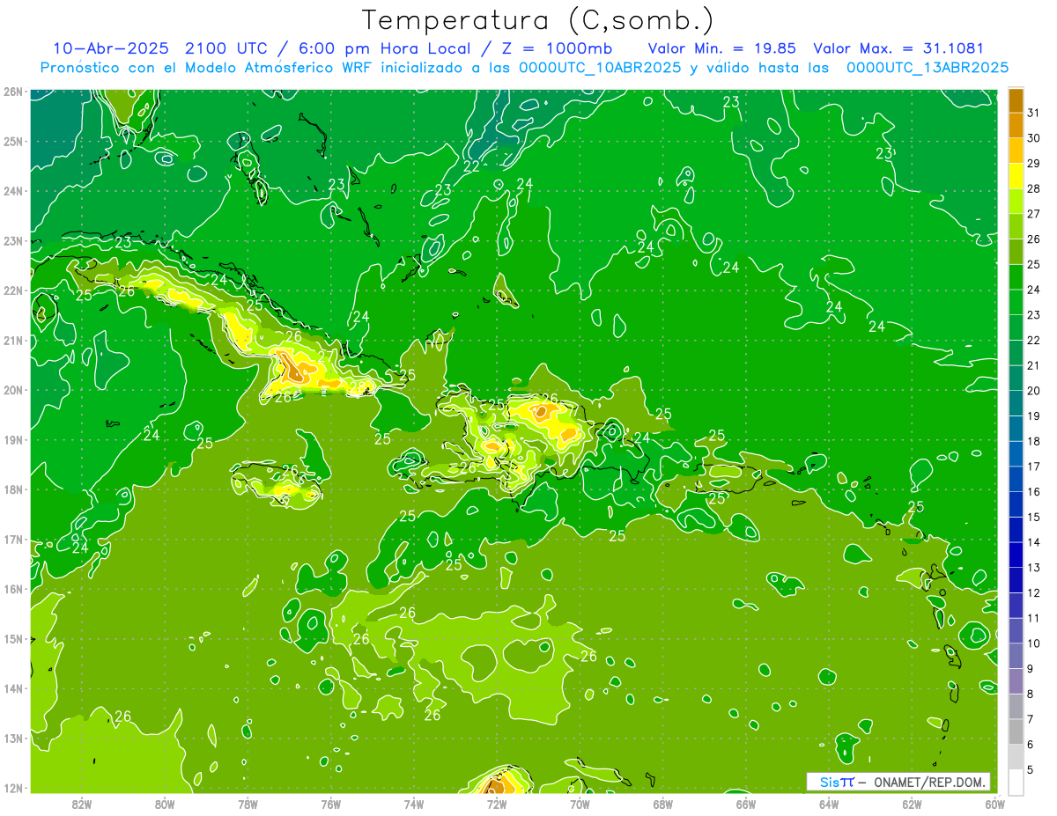
Task: Click the '76W' longitude axis label
Action: point(331,803)
